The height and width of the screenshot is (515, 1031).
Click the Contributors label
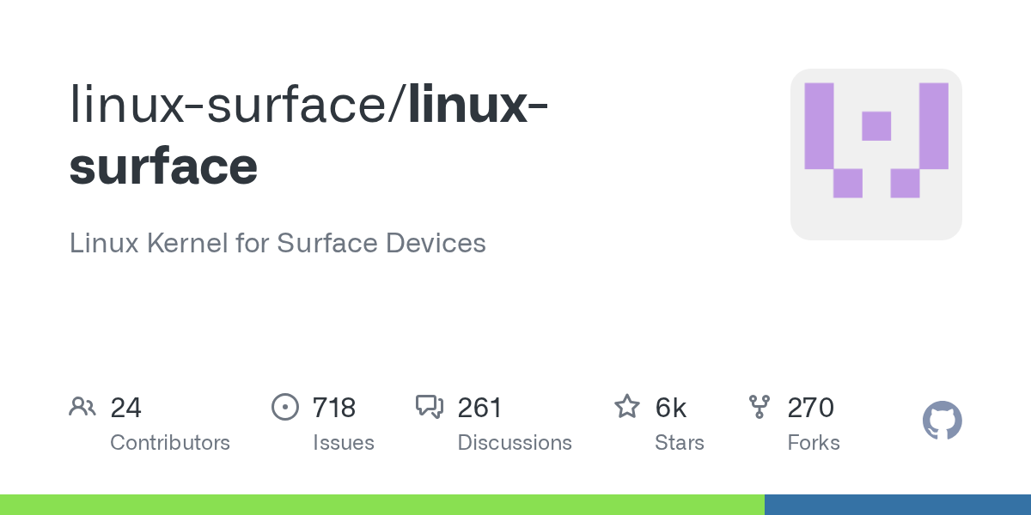pyautogui.click(x=170, y=443)
